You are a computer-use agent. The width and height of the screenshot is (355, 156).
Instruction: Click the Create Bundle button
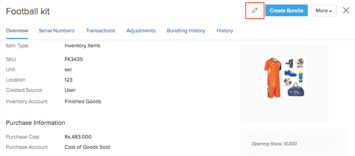point(286,10)
